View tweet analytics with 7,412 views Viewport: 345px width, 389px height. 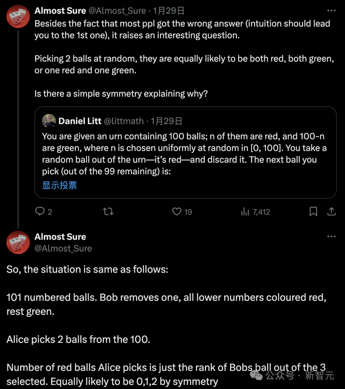tap(255, 212)
